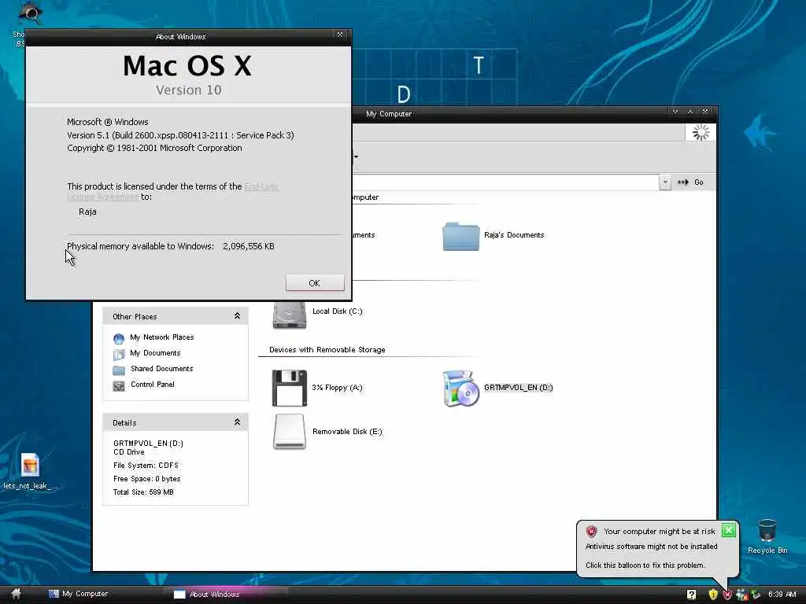Collapse the Details panel

coord(237,422)
